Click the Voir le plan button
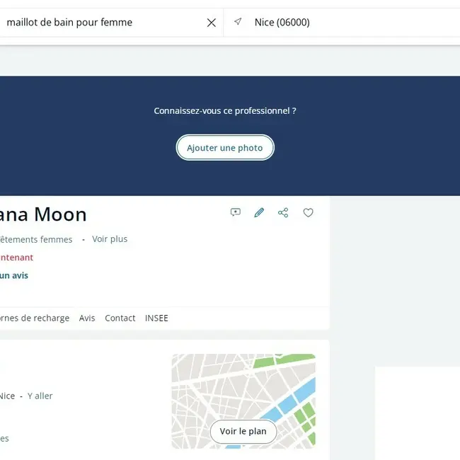The width and height of the screenshot is (460, 460). [x=243, y=431]
